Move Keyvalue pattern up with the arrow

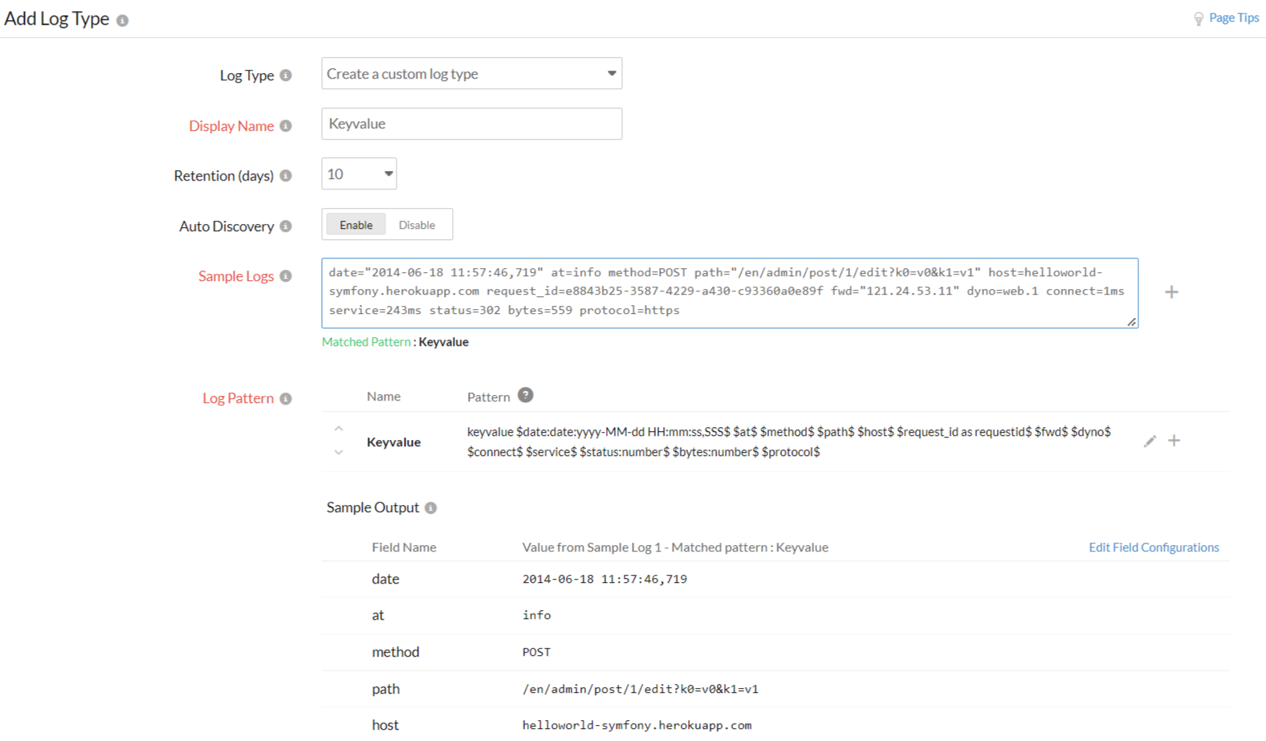[339, 429]
